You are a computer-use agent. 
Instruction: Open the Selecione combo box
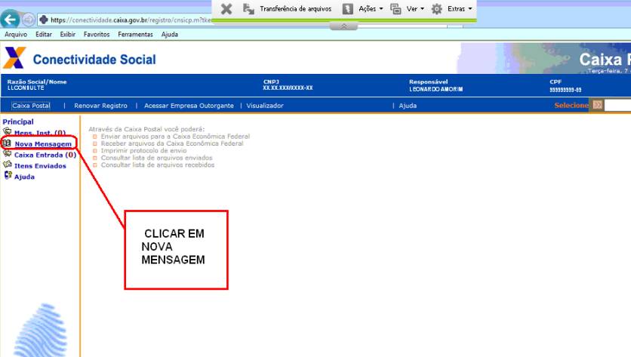click(x=617, y=105)
